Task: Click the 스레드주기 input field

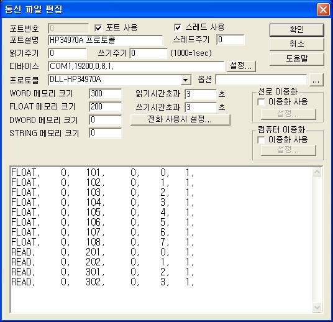Action: pyautogui.click(x=230, y=40)
